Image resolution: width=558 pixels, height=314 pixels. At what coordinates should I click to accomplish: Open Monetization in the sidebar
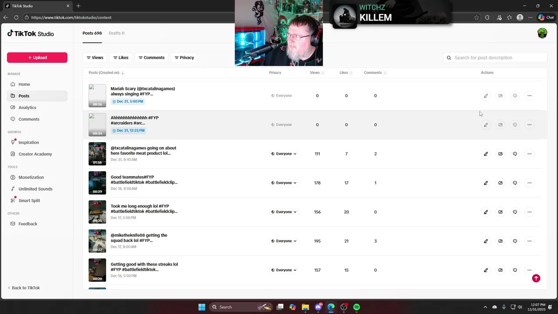[x=37, y=177]
